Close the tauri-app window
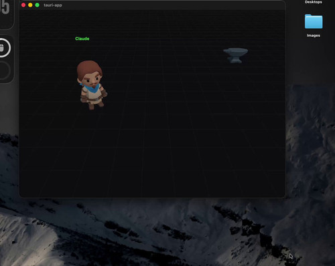 23,5
